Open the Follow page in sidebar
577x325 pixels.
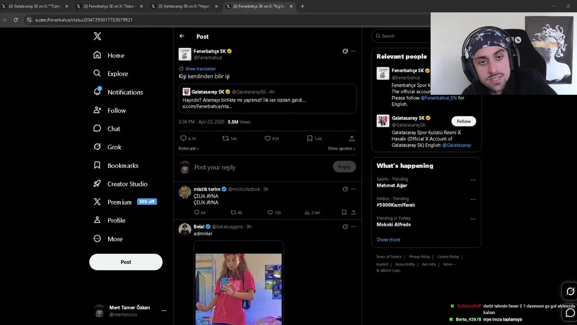110,111
